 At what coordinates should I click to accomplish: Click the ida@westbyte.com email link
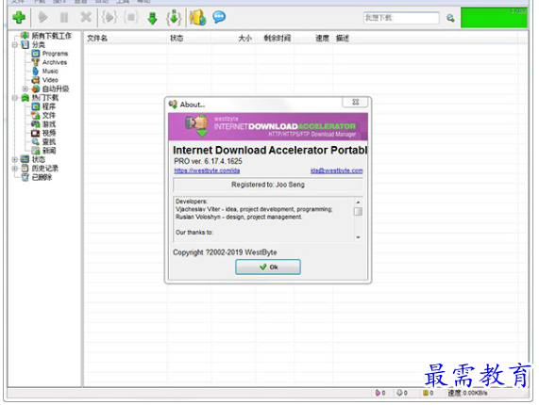[x=337, y=170]
